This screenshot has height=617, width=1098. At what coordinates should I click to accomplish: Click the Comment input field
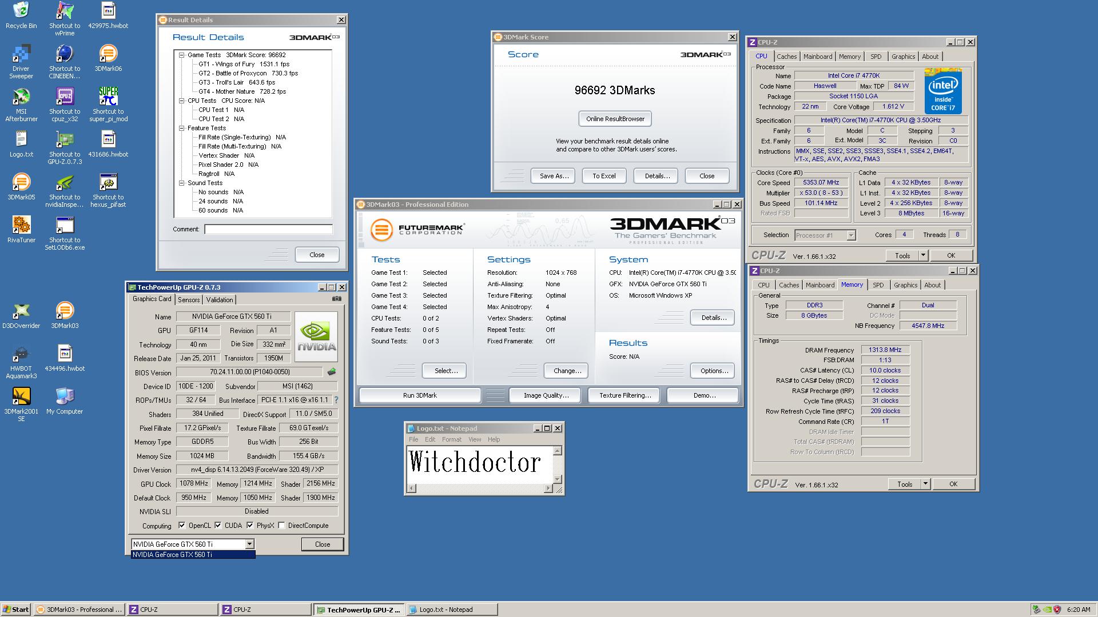click(x=268, y=229)
